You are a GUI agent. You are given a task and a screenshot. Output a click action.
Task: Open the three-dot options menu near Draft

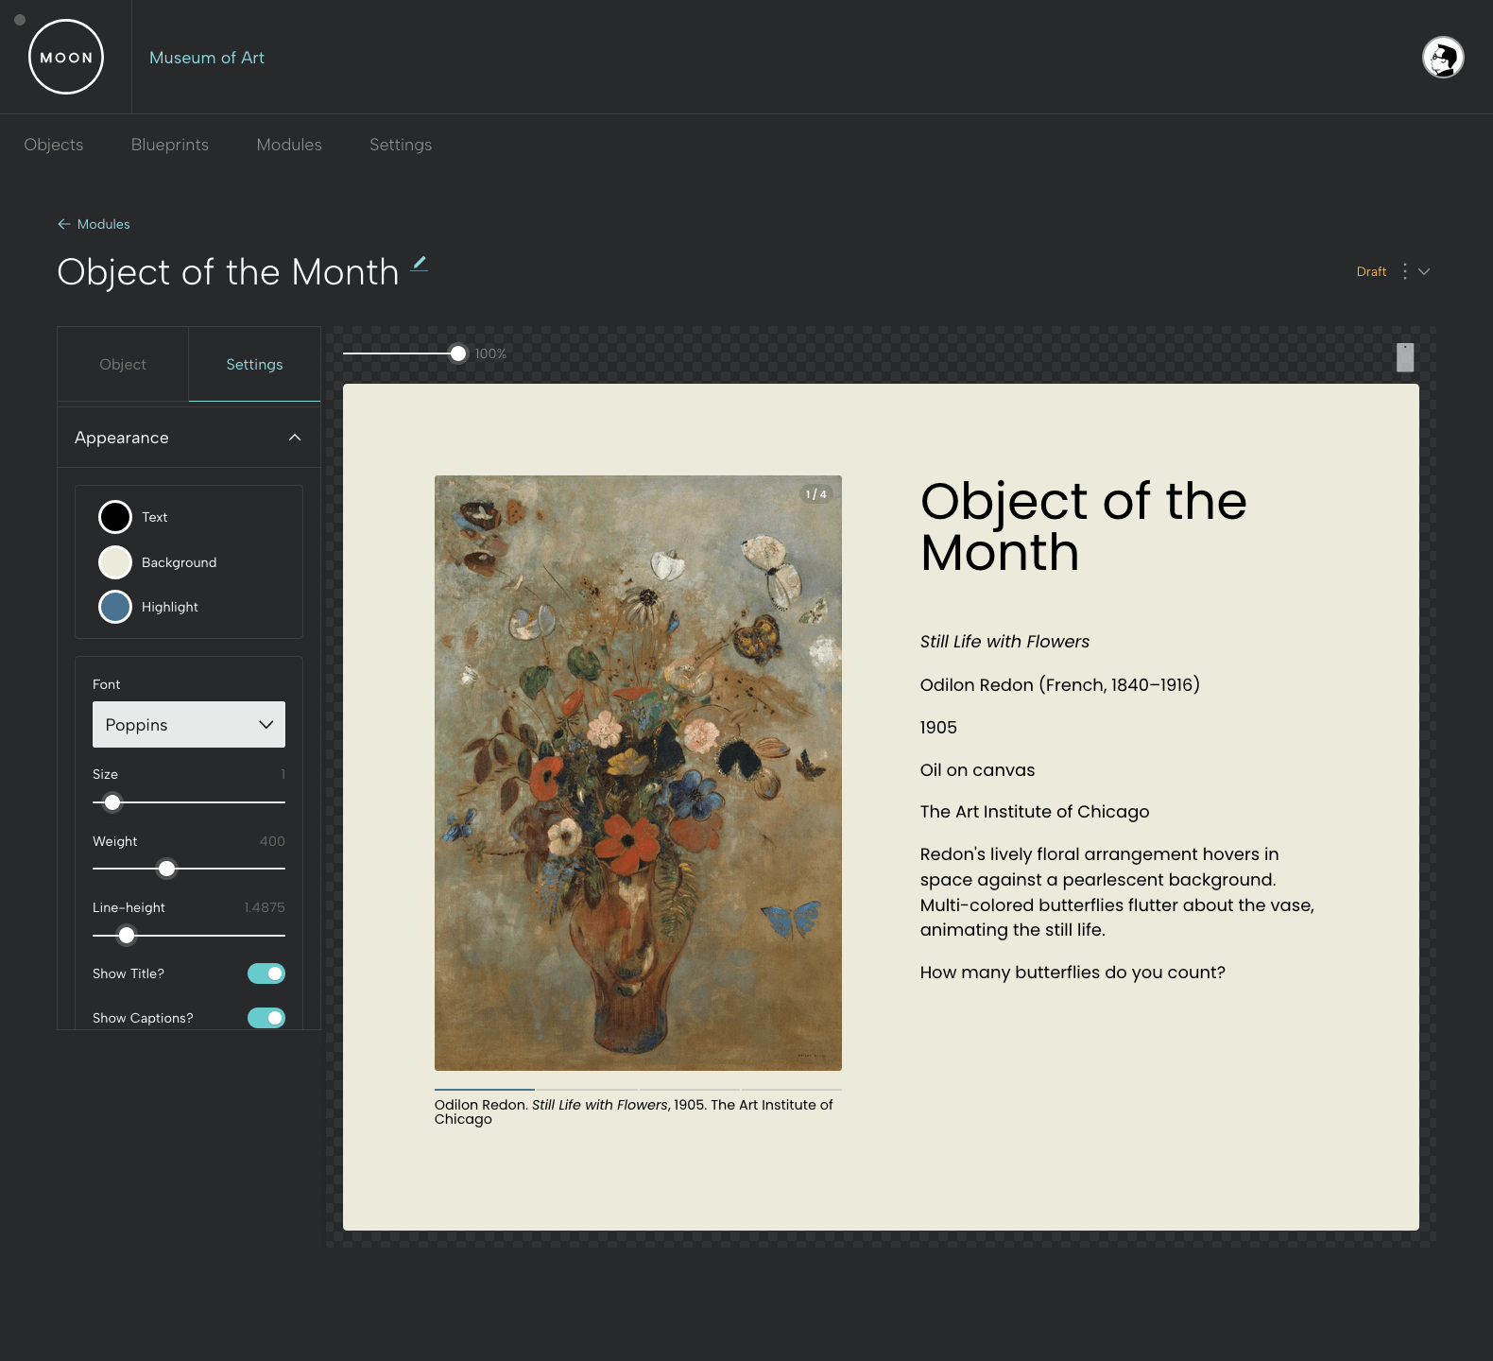click(1405, 271)
